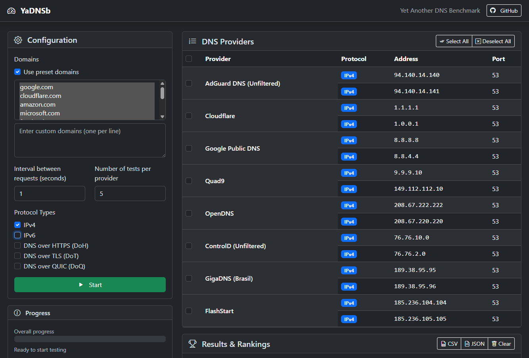Click the IPv4 badge for 94.140.14.140

(349, 75)
